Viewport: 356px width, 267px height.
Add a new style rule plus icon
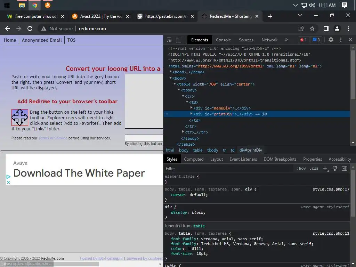click(325, 169)
